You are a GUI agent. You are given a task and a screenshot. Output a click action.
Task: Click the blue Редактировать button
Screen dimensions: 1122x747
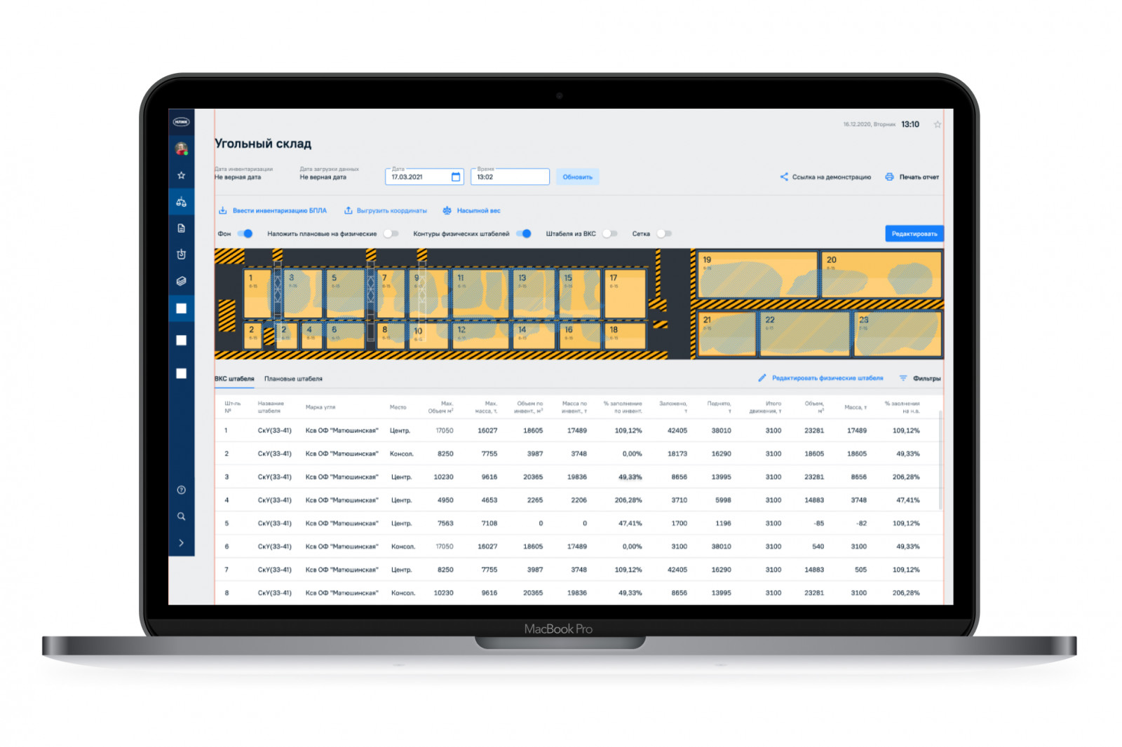pyautogui.click(x=914, y=233)
